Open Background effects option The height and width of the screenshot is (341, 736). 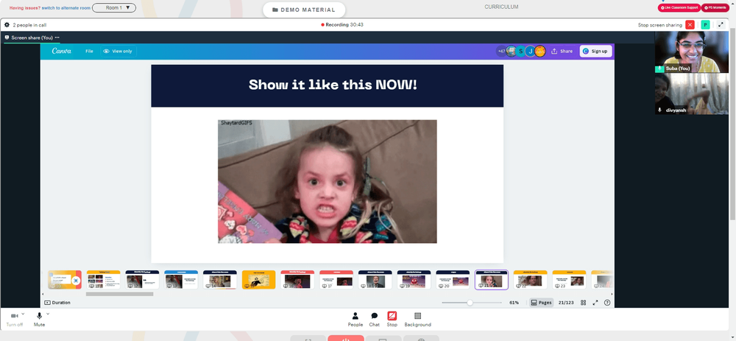[x=418, y=320]
